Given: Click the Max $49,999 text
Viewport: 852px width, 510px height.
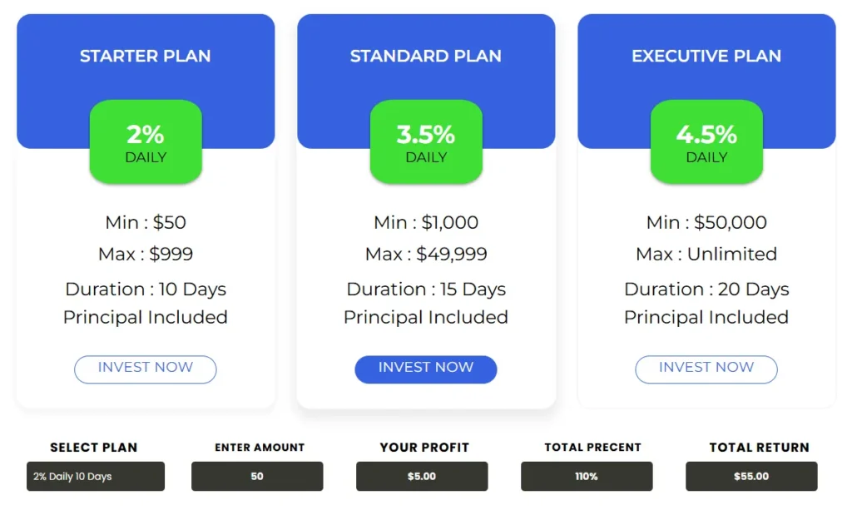Looking at the screenshot, I should coord(426,255).
